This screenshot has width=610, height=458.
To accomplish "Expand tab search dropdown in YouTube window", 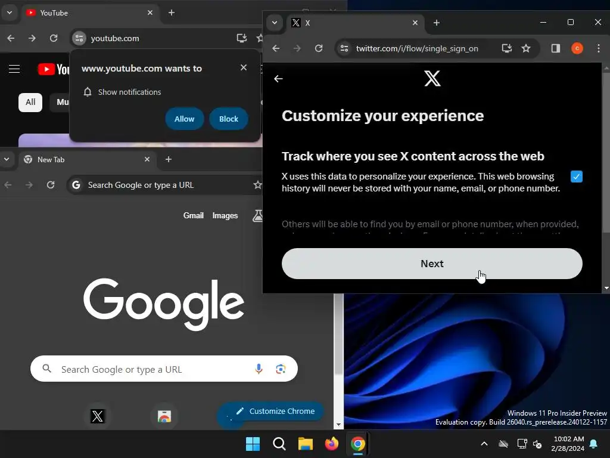I will [x=10, y=13].
